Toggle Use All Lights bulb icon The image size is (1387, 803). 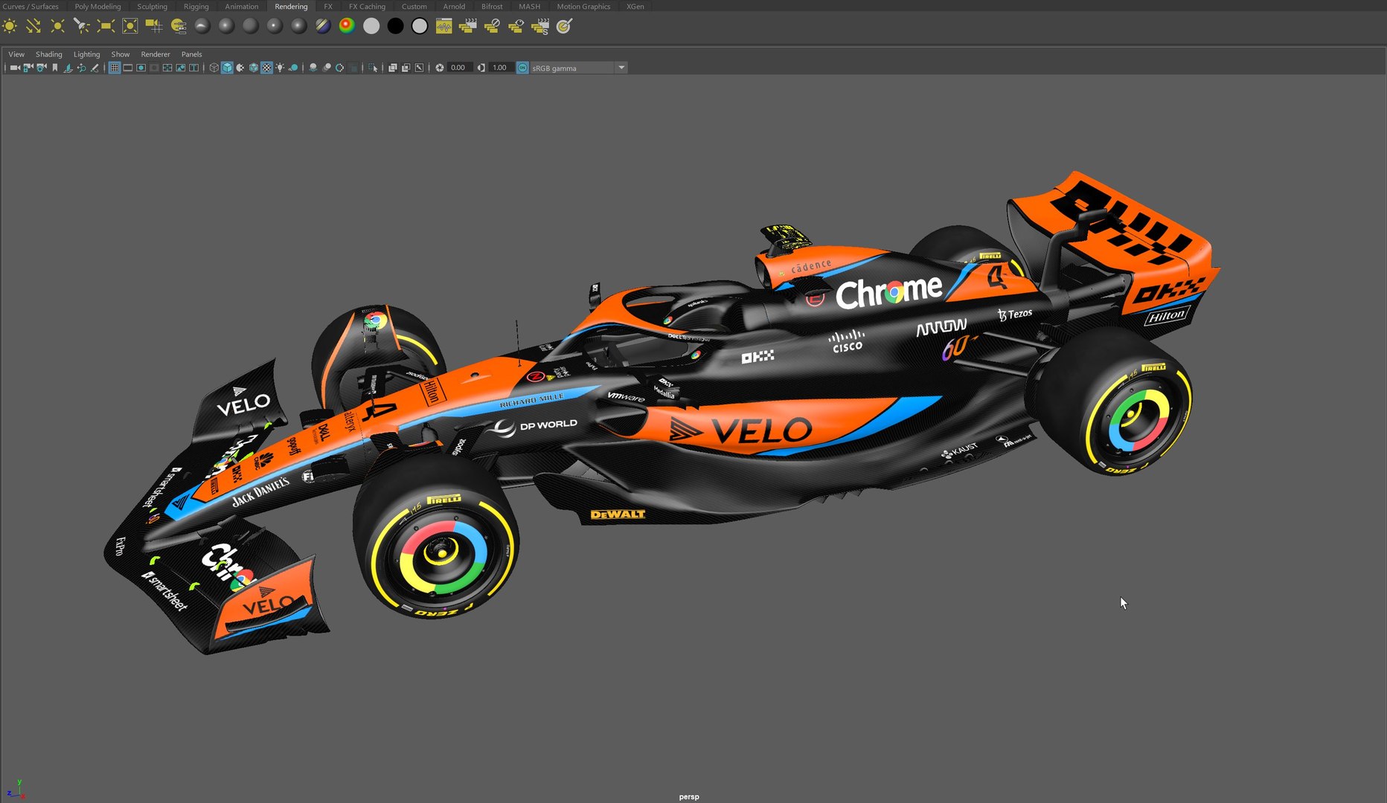[280, 68]
